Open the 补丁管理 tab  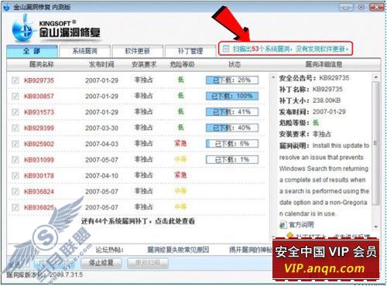(190, 51)
